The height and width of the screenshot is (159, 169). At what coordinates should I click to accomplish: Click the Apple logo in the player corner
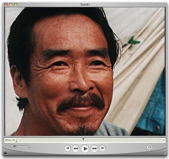[x=5, y=153]
